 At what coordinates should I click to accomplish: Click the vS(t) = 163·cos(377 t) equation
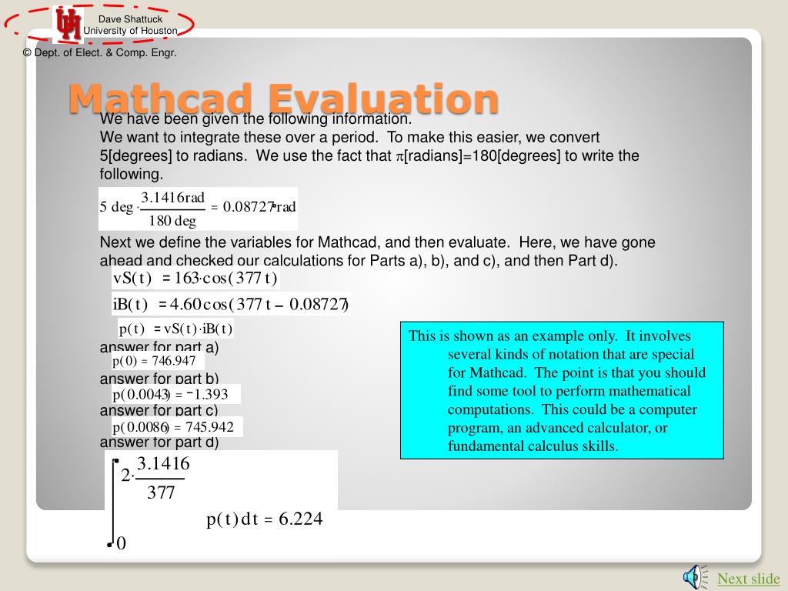pyautogui.click(x=195, y=278)
